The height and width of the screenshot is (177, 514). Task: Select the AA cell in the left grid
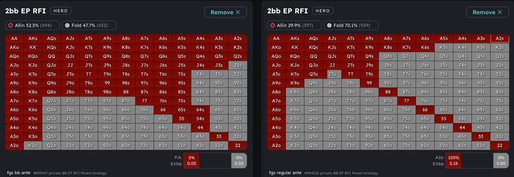tap(15, 38)
